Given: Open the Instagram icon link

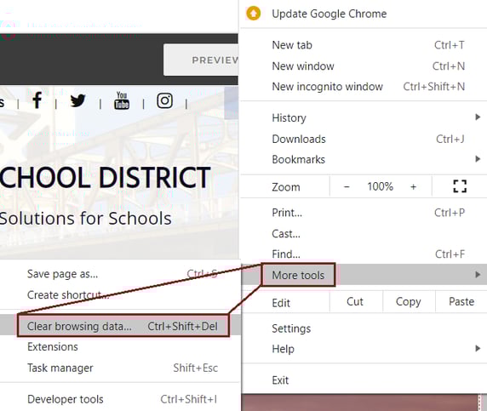Looking at the screenshot, I should coord(164,100).
